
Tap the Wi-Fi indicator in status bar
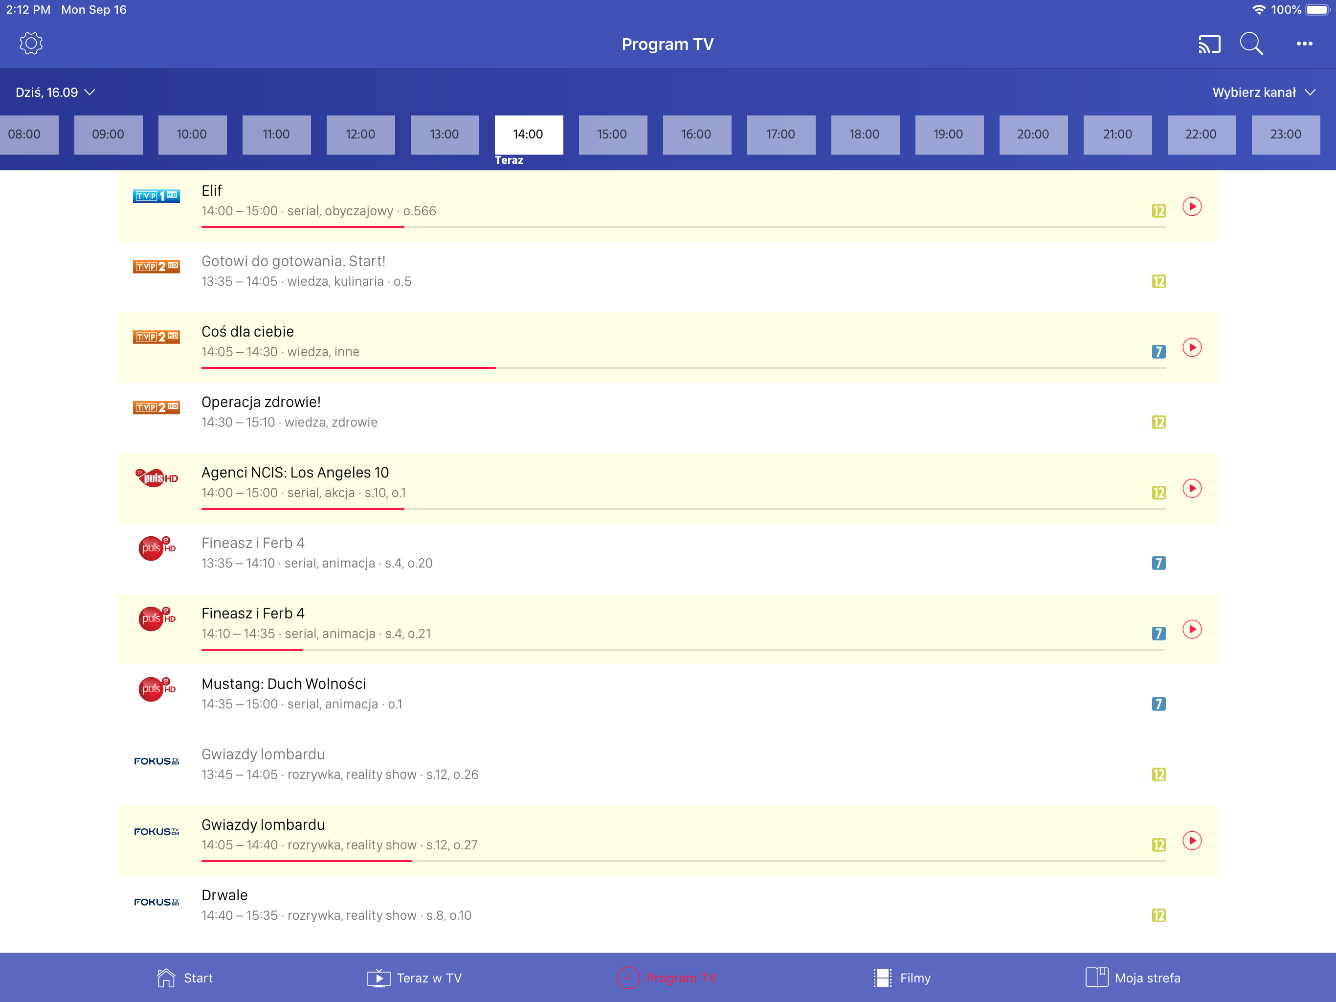[x=1259, y=10]
